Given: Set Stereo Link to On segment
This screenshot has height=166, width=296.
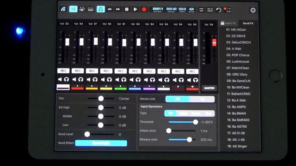Looking at the screenshot, I should point(202,99).
